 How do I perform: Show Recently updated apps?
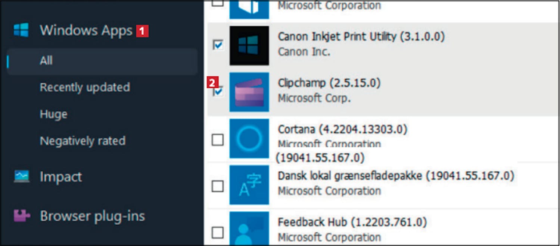[x=85, y=87]
